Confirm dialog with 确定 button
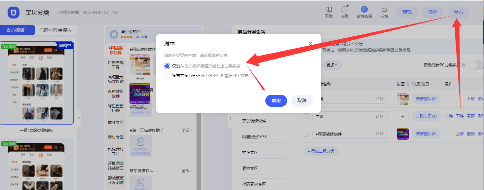Image resolution: width=484 pixels, height=190 pixels. click(x=276, y=101)
